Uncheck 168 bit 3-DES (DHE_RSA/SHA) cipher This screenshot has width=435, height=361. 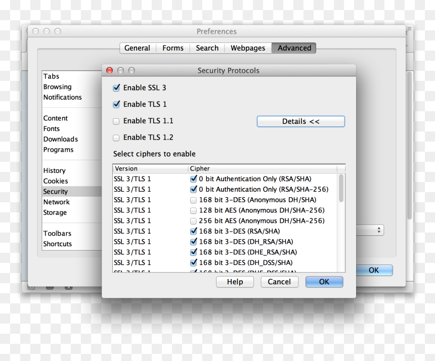tap(193, 252)
